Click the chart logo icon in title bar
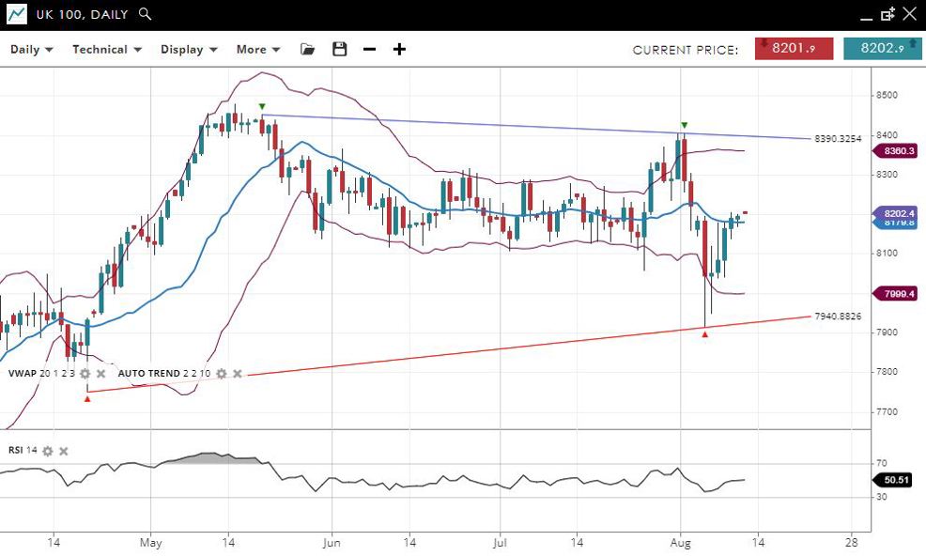This screenshot has width=926, height=556. (16, 14)
